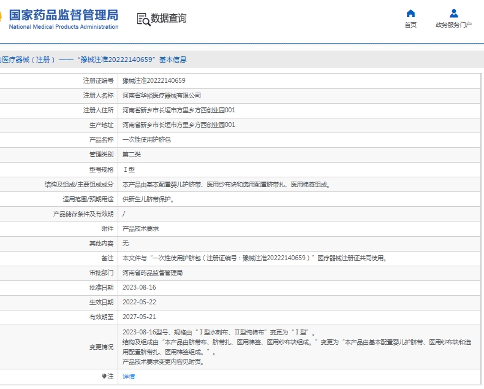Click the 注册证编号 row label
This screenshot has height=389, width=484.
[98, 81]
